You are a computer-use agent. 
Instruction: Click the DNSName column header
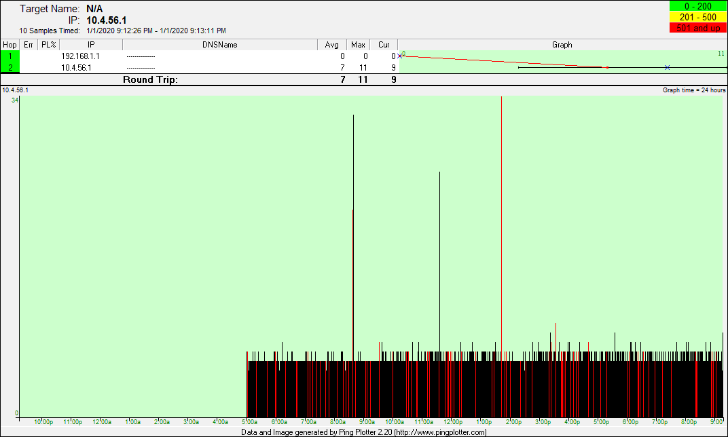pyautogui.click(x=220, y=45)
